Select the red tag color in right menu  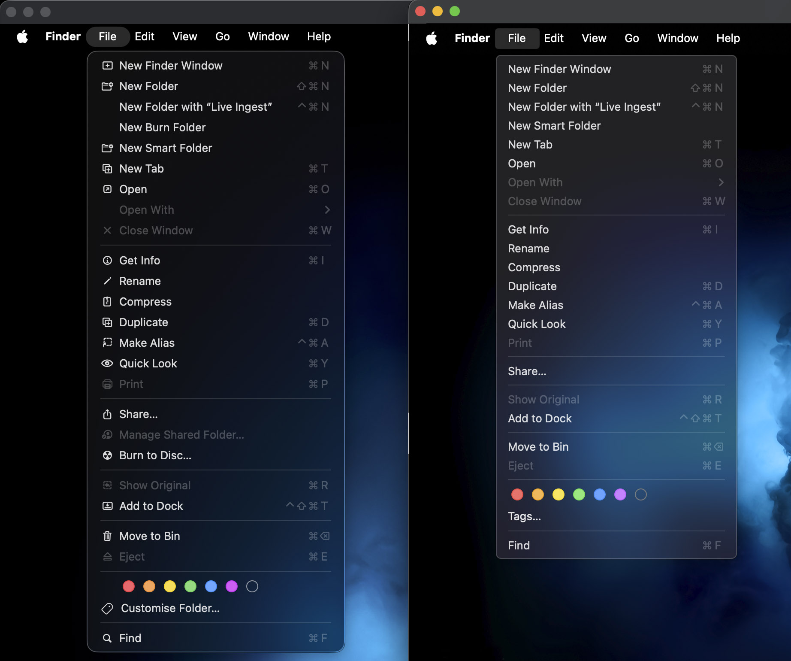517,494
